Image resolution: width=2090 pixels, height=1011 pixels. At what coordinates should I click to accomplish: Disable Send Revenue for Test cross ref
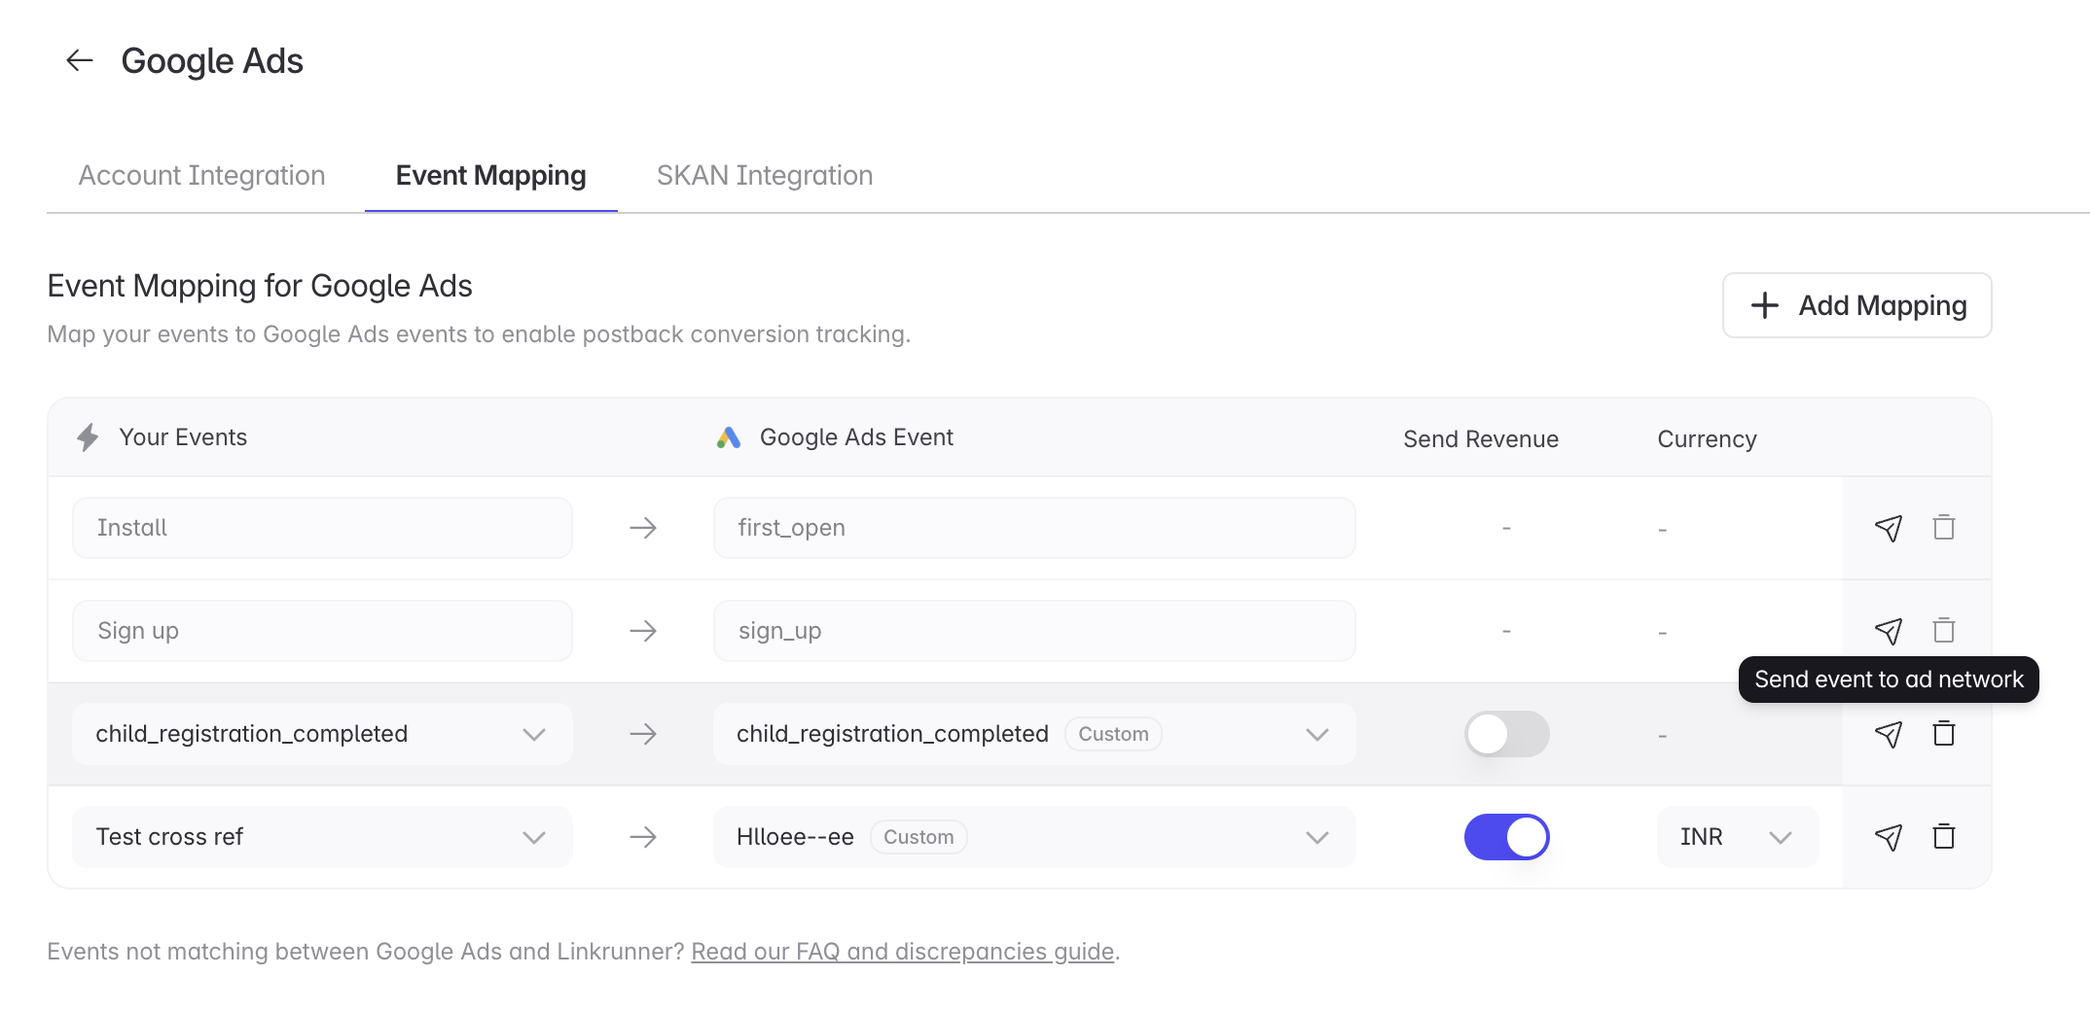pyautogui.click(x=1506, y=837)
